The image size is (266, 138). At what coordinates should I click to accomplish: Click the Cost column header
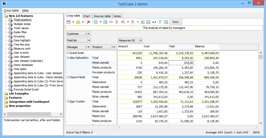coord(156,47)
